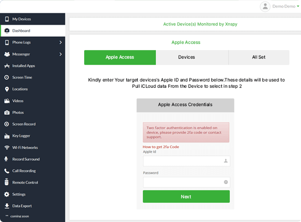The height and width of the screenshot is (222, 301).
Task: Focus the Password input field
Action: click(182, 182)
